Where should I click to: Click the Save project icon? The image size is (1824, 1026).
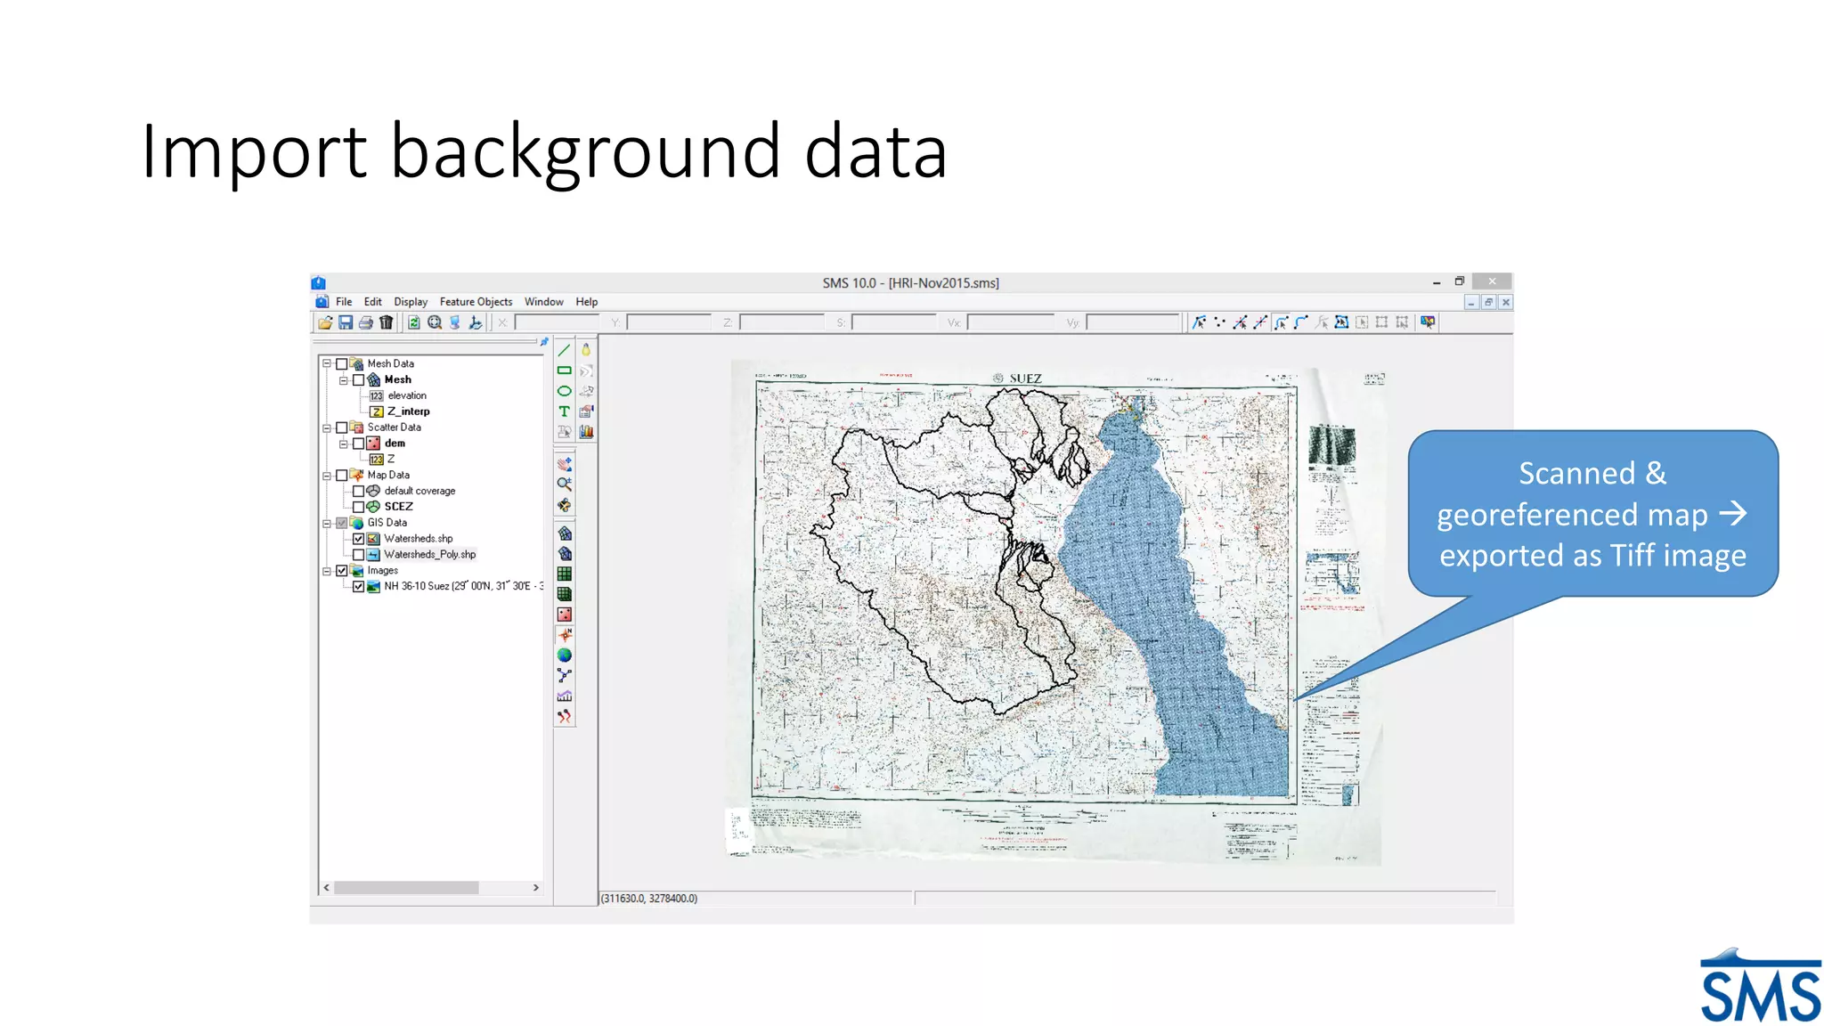346,322
